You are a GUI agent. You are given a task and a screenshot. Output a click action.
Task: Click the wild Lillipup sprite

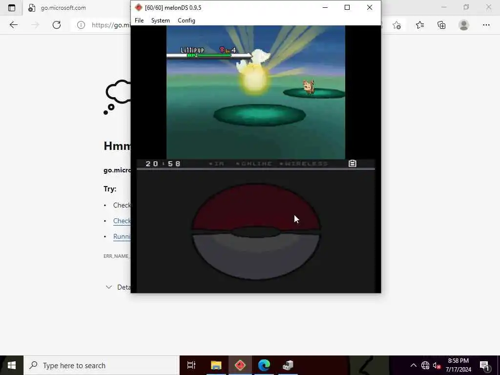click(309, 87)
